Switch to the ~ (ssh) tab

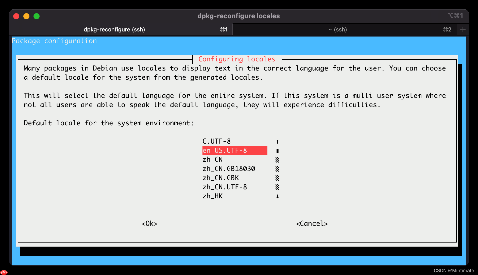pyautogui.click(x=337, y=29)
